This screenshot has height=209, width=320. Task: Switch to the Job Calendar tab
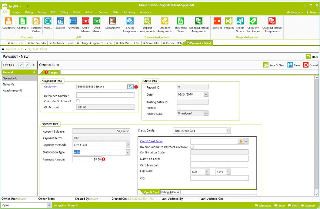38,43
